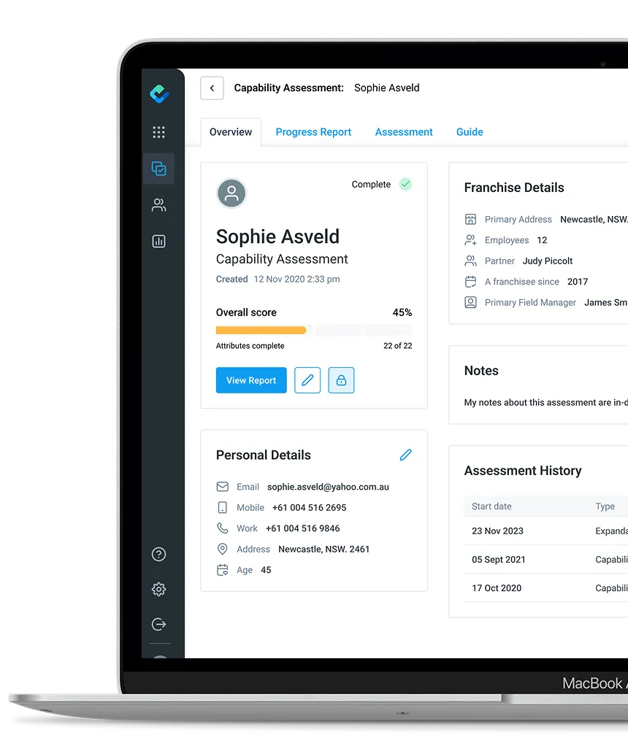Click the partner people icon
Image resolution: width=628 pixels, height=740 pixels.
pyautogui.click(x=471, y=261)
